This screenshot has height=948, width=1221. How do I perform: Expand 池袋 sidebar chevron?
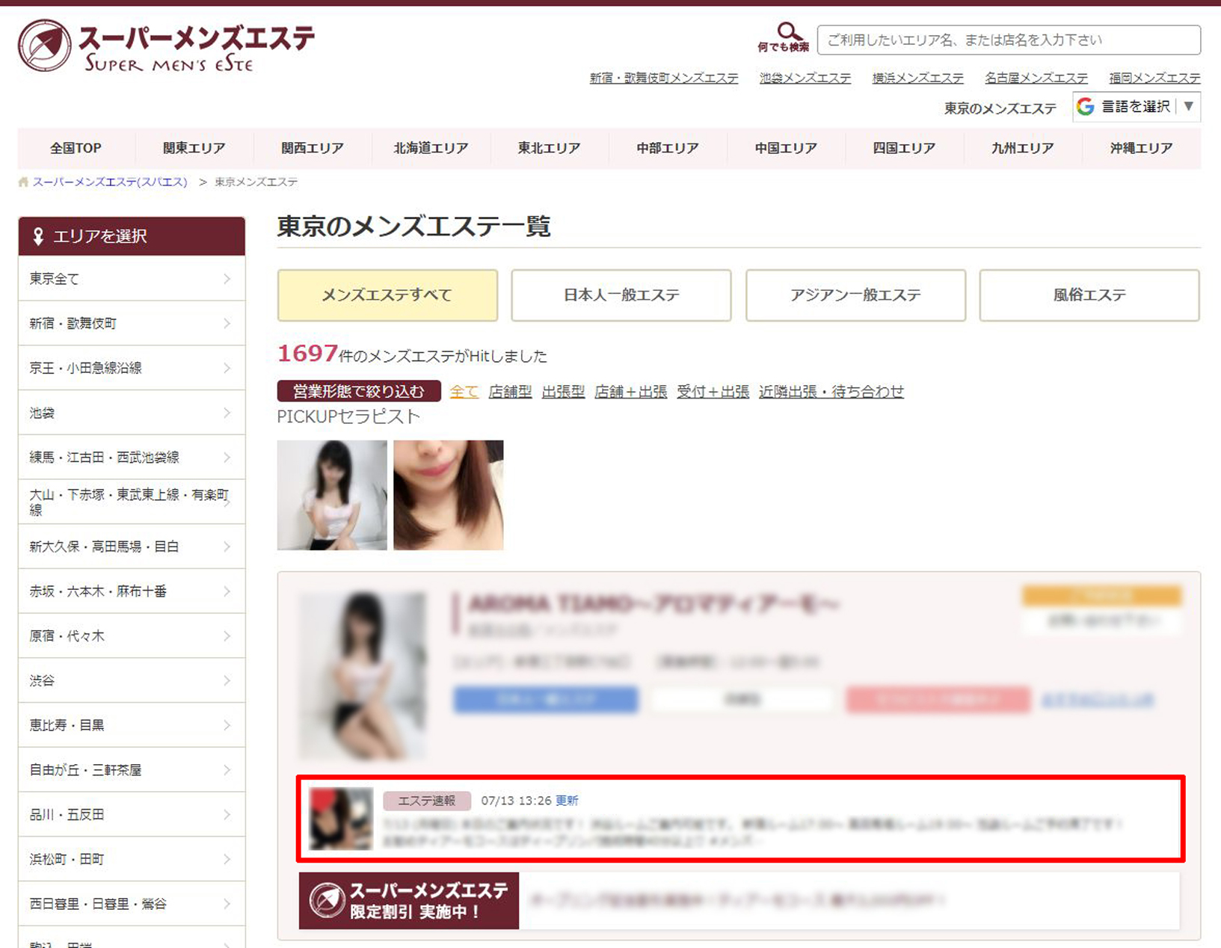[227, 413]
